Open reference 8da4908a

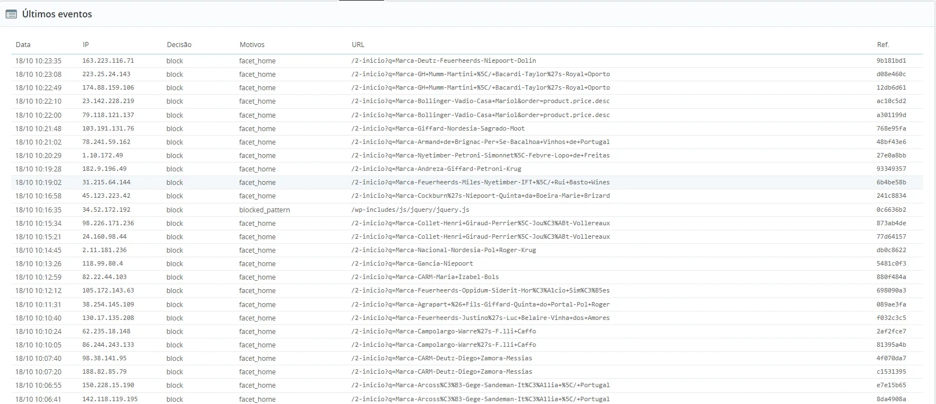coord(891,399)
